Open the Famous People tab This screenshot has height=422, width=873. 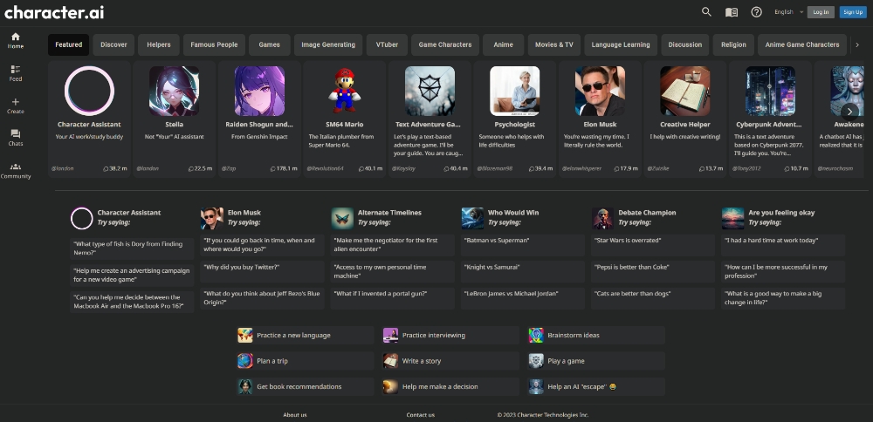214,44
